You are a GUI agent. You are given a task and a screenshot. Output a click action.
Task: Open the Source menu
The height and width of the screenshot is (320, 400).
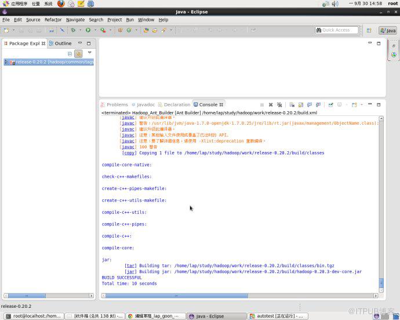[x=33, y=20]
